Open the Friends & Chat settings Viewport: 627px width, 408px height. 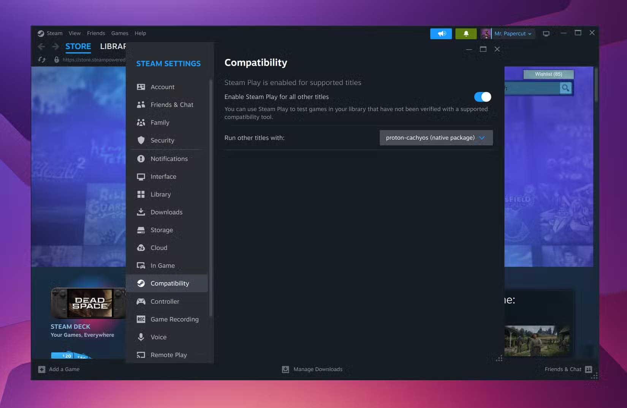167,105
